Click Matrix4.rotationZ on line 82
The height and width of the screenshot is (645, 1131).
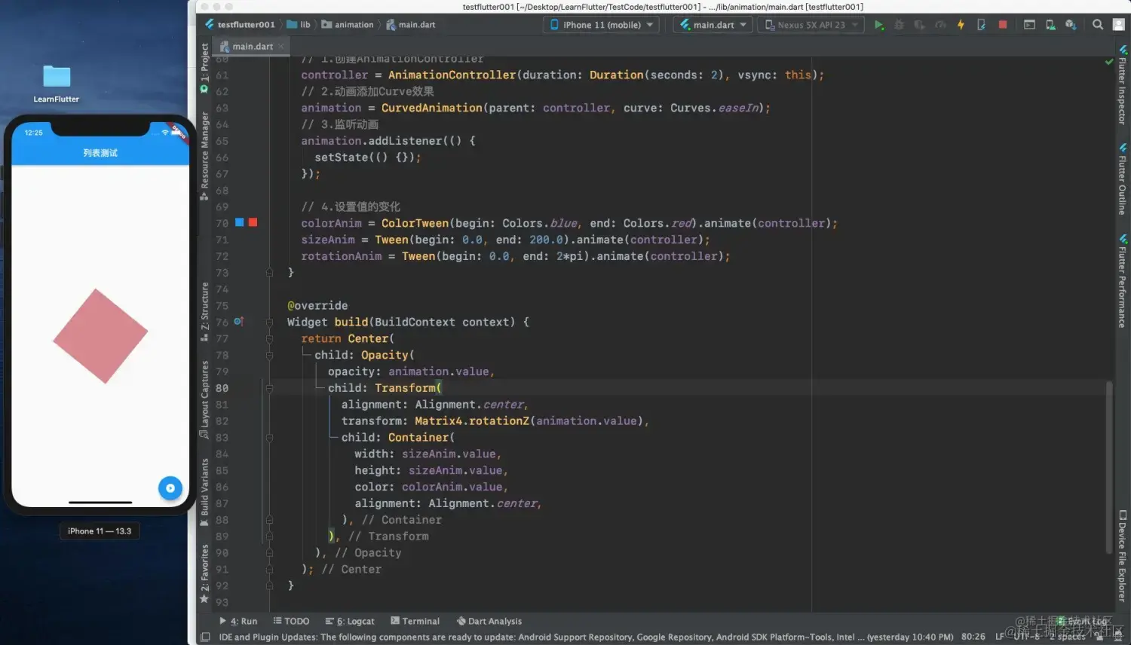click(x=472, y=421)
